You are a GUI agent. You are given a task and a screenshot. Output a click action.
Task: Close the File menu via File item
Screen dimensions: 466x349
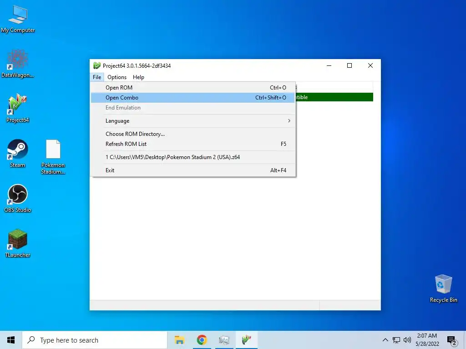[97, 77]
